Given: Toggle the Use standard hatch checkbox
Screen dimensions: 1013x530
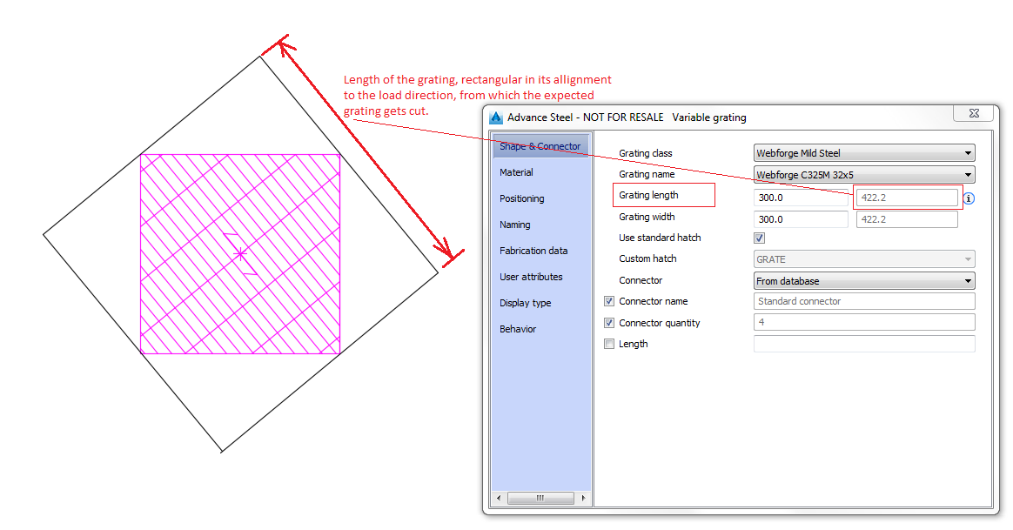Looking at the screenshot, I should 759,238.
